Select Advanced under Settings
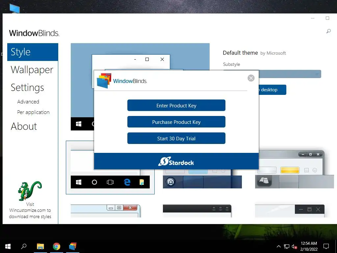Screen dimensions: 337x253 click(x=28, y=101)
